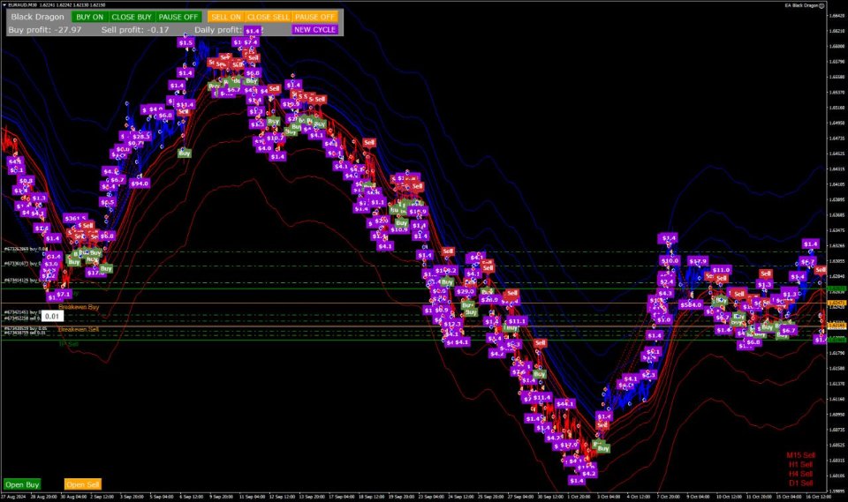Select the $10.0 profit marker
Screen dimensions: 848x502
(670, 261)
